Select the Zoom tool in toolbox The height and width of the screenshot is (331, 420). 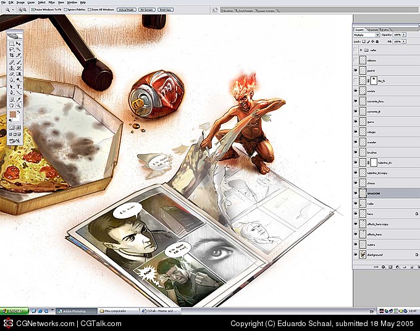[x=19, y=106]
